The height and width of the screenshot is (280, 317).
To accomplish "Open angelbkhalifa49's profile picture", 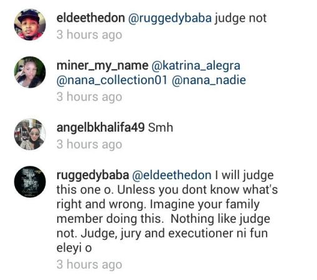I will click(x=30, y=134).
